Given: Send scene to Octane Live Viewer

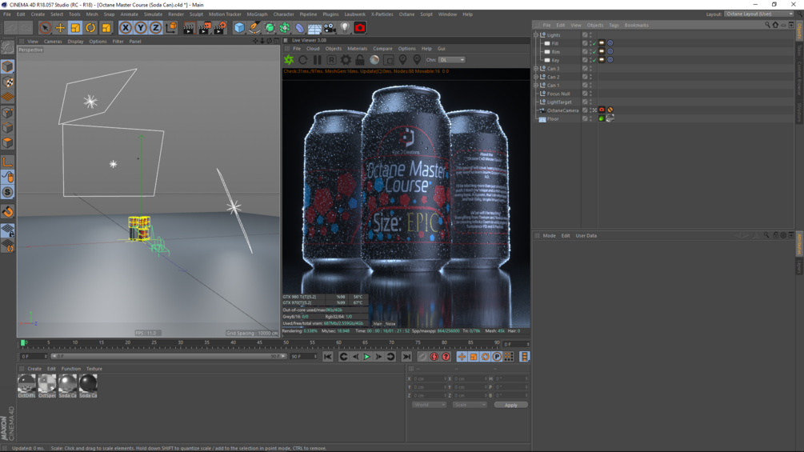Looking at the screenshot, I should click(289, 60).
